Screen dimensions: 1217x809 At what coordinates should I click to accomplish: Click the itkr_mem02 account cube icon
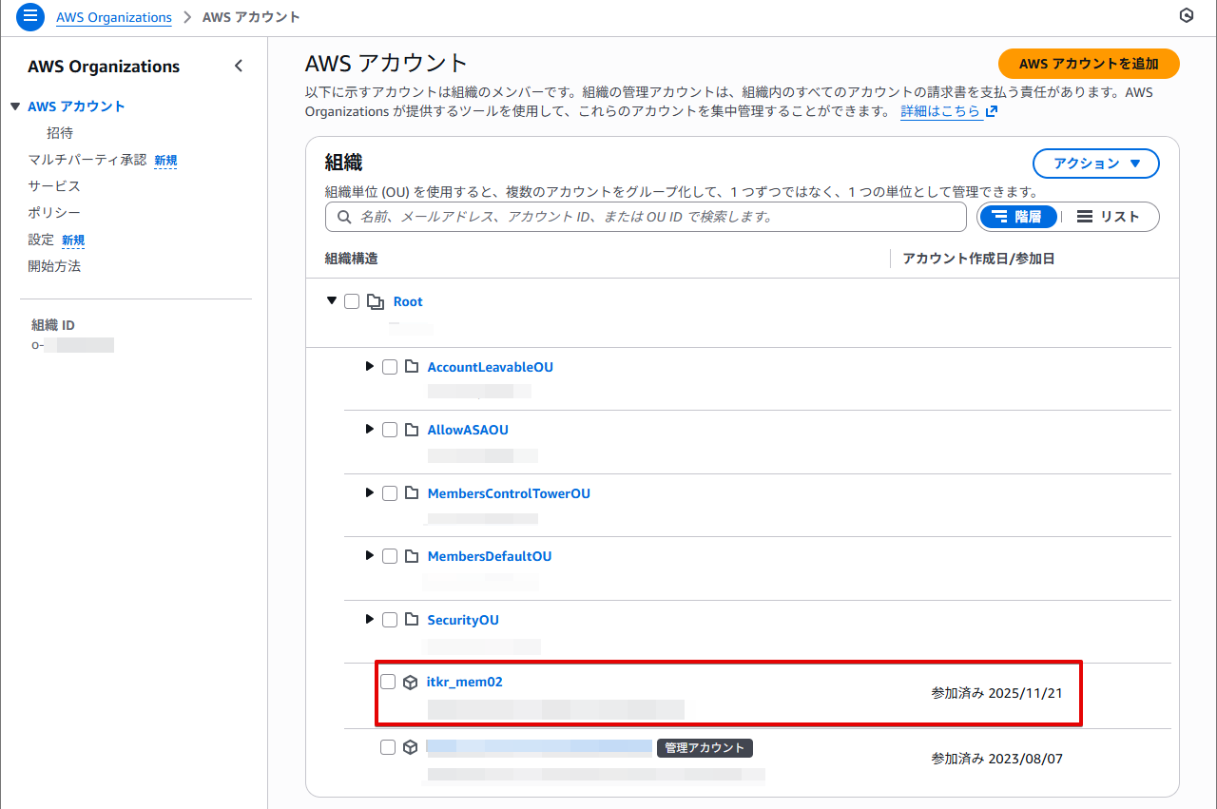click(411, 683)
